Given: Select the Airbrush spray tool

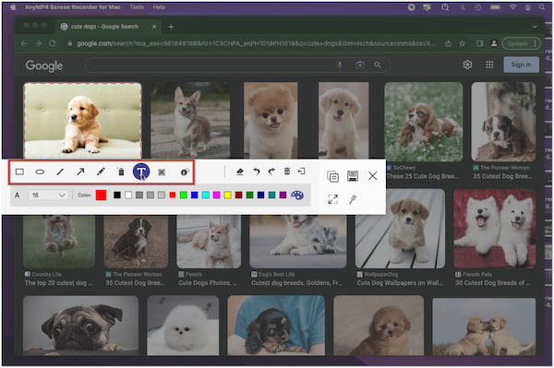Looking at the screenshot, I should pos(121,172).
